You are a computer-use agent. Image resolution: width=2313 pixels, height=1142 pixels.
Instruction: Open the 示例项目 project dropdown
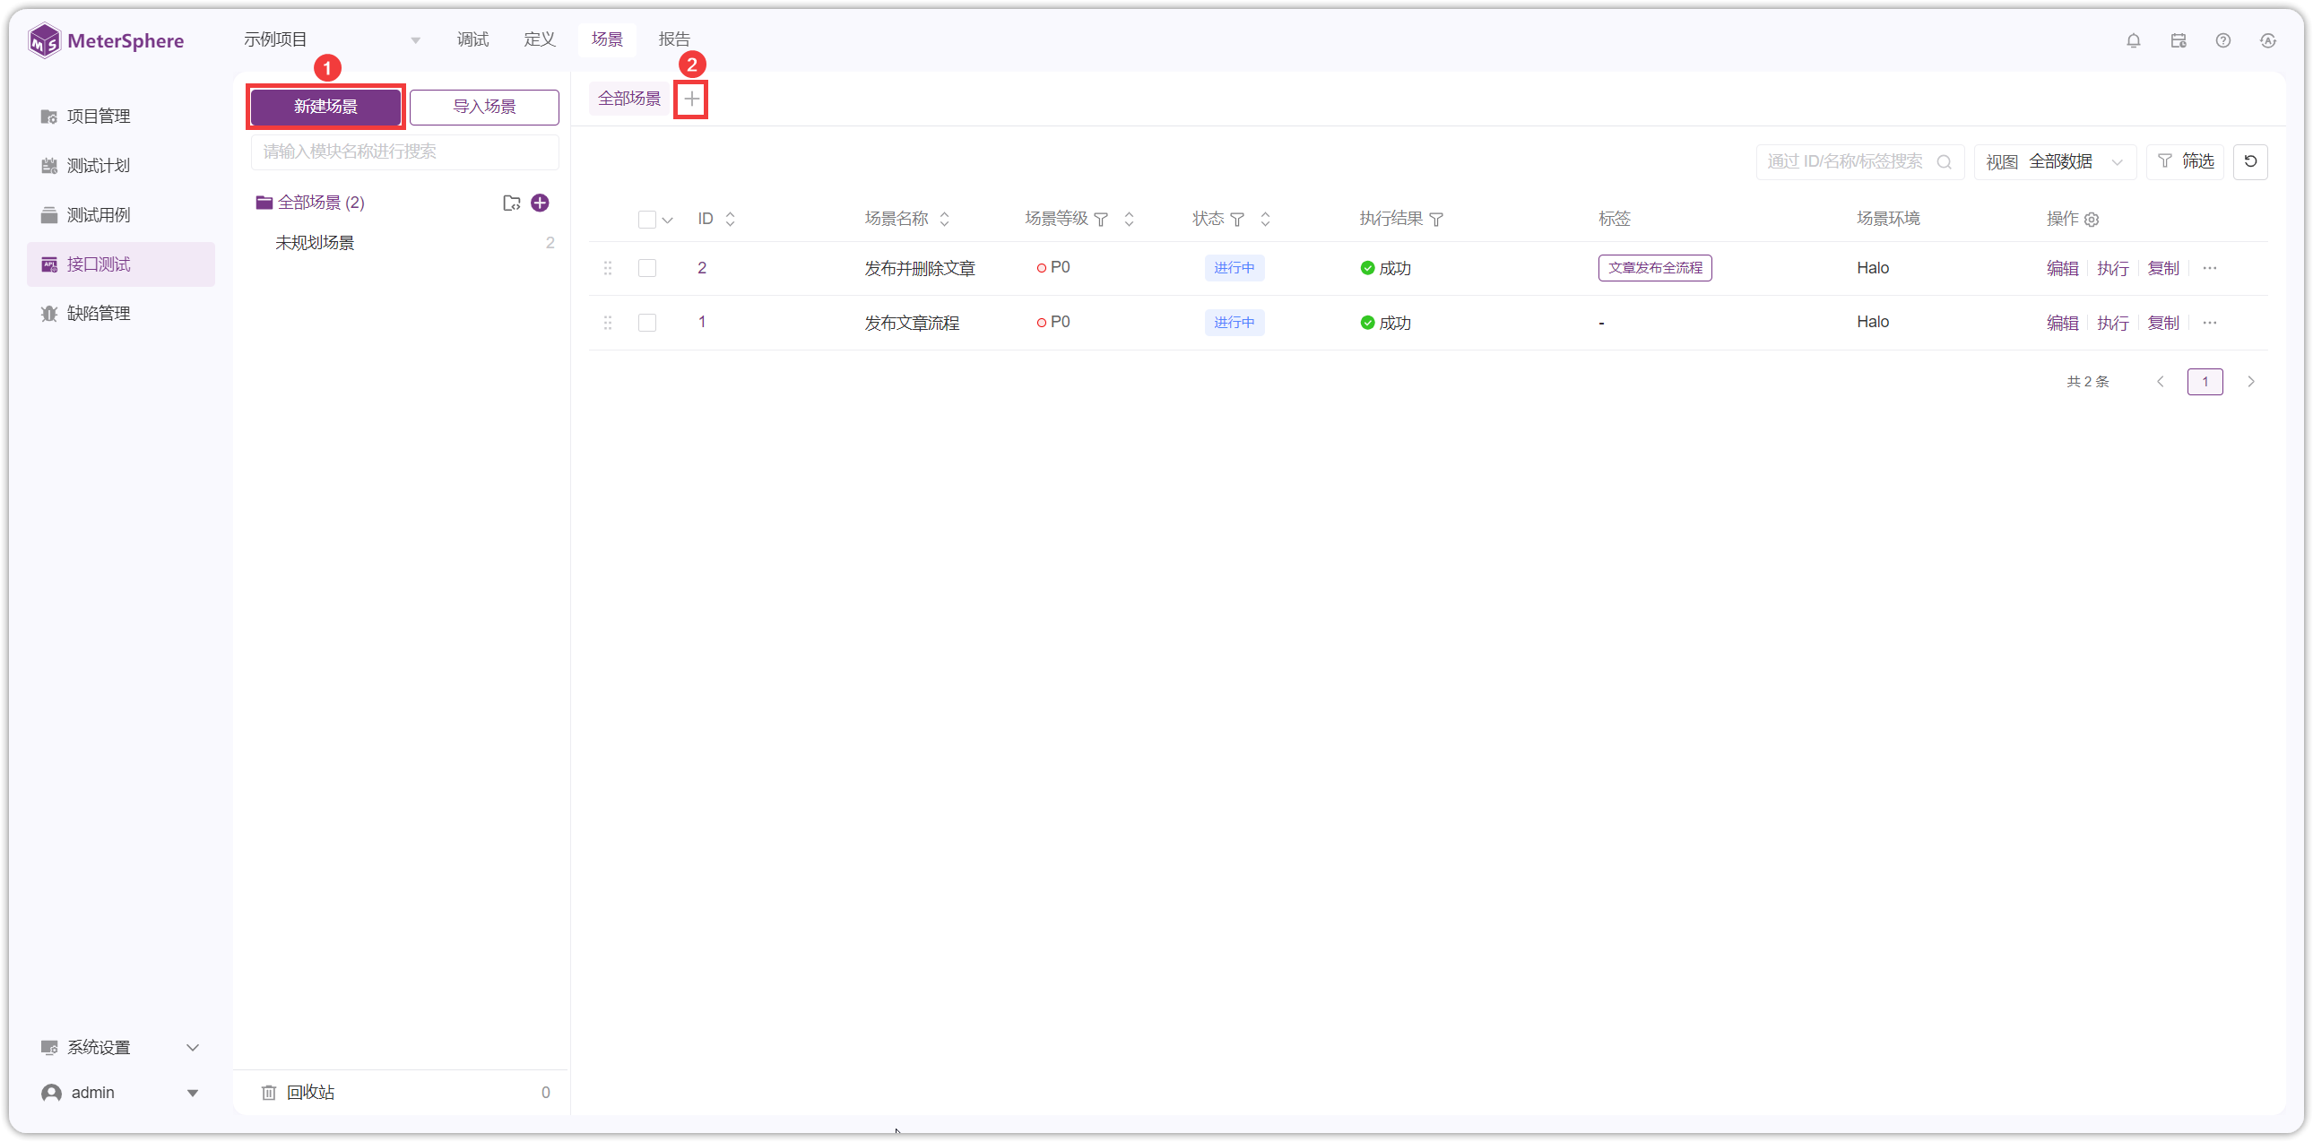coord(333,39)
